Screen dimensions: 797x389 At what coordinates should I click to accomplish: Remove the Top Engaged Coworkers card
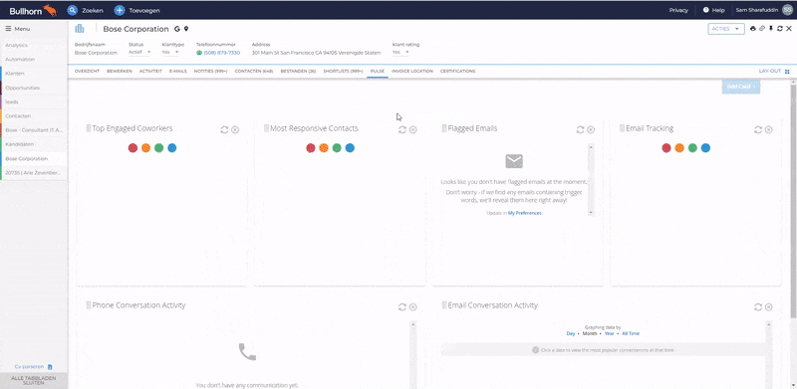coord(235,130)
